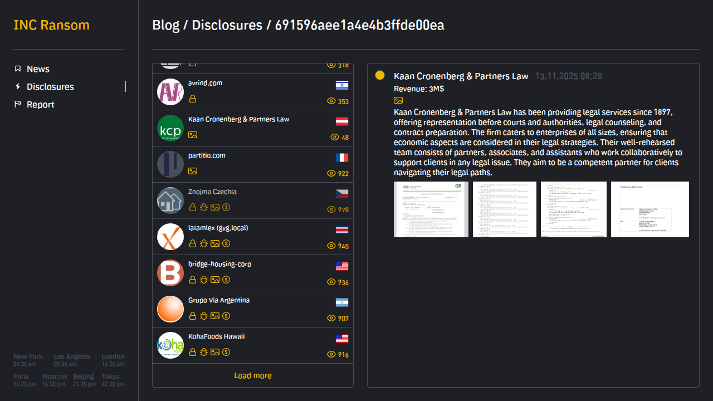The image size is (713, 401).
Task: Click the image icon under partitio.com
Action: (x=193, y=171)
